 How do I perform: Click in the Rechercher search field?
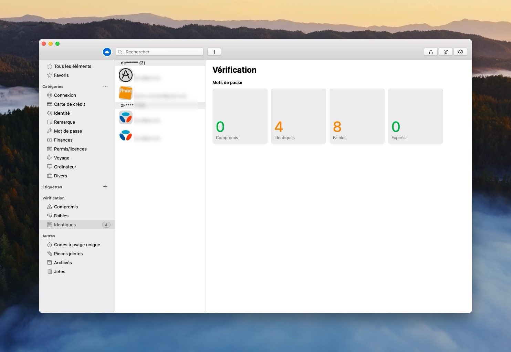[163, 52]
